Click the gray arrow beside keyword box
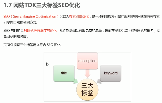The image size is (162, 103). coord(99,81)
